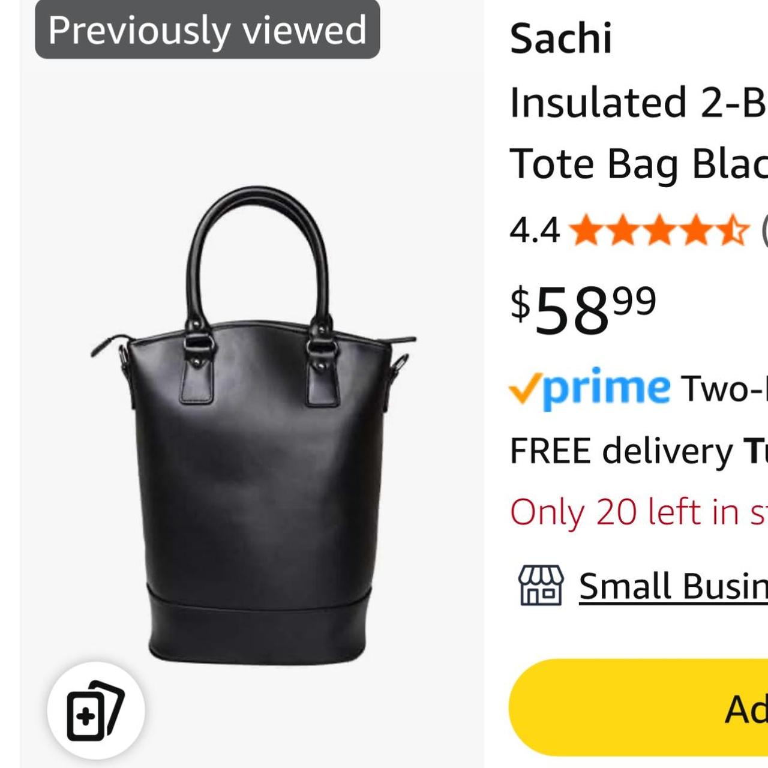Click the FREE delivery text
This screenshot has height=768, width=768.
pos(621,451)
